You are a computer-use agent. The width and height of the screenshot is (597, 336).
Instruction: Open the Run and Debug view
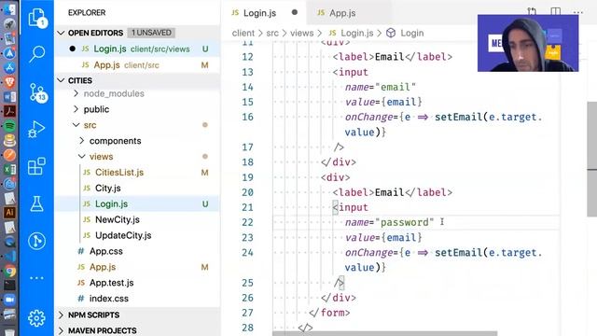pos(36,129)
